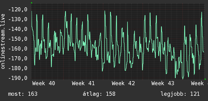
Task: Select the Week 40 axis label
Action: click(x=44, y=83)
